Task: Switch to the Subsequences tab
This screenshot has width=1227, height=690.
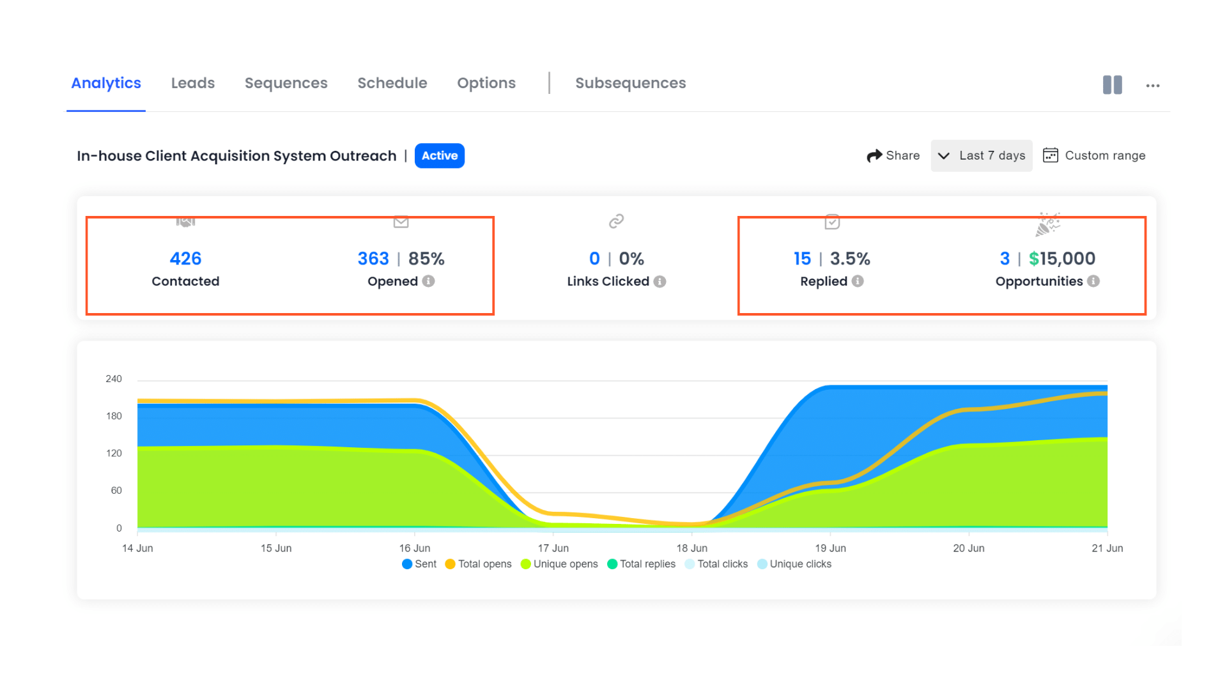Action: (x=631, y=83)
